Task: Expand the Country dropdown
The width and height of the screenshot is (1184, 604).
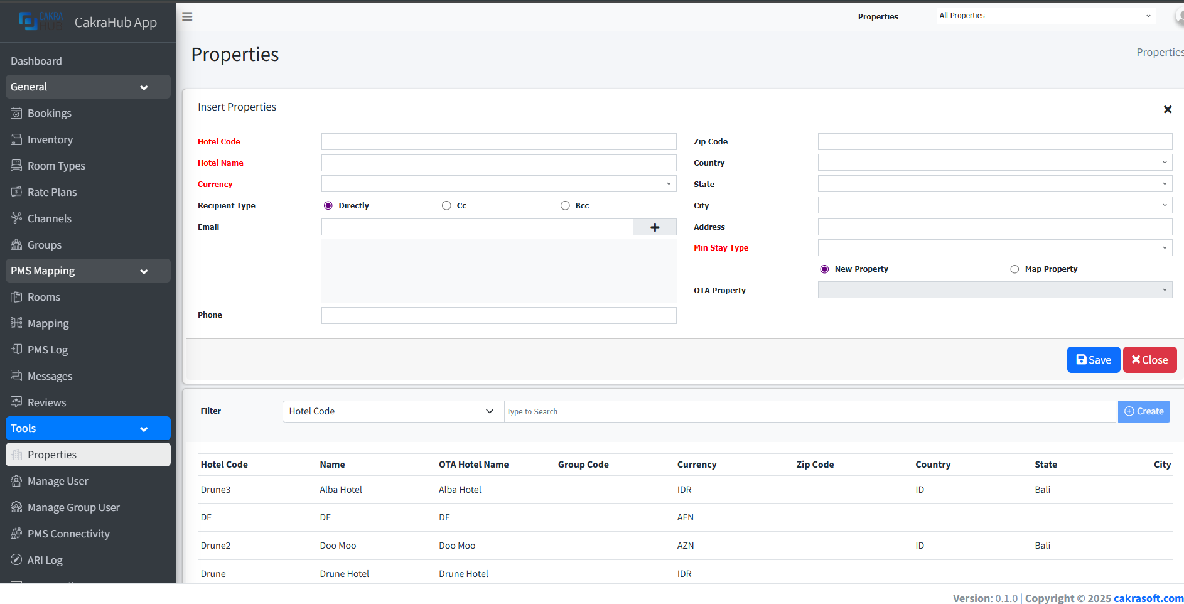Action: click(994, 163)
